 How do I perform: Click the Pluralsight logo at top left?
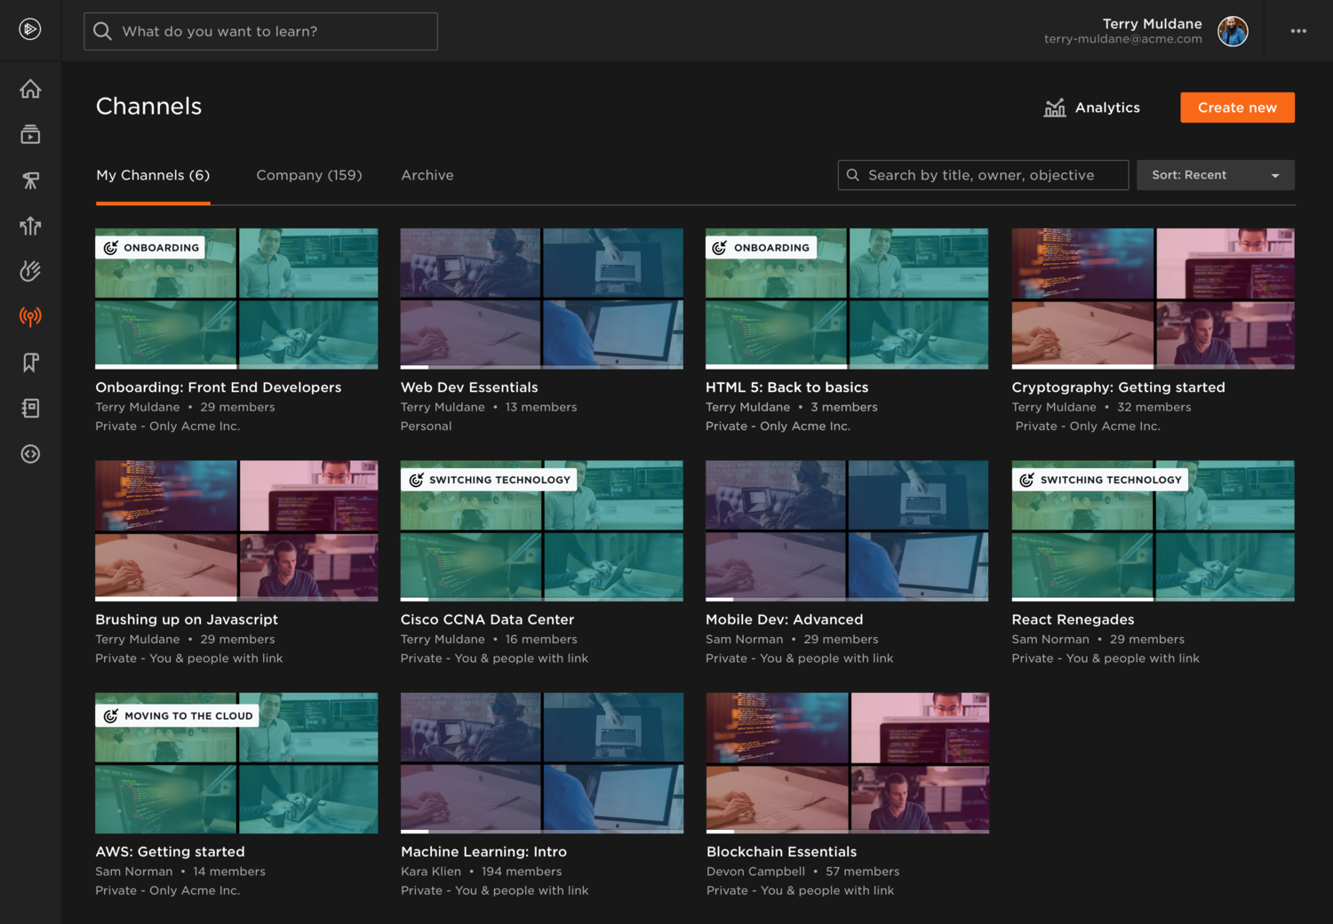coord(30,29)
